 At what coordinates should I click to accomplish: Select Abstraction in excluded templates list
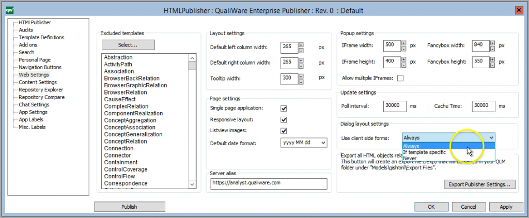pos(118,57)
